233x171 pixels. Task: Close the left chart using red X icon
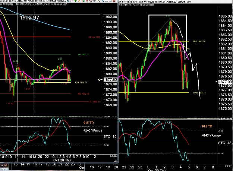(114, 1)
